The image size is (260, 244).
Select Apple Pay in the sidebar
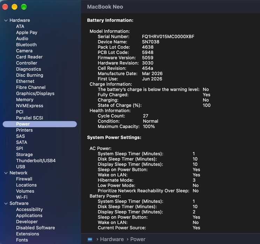[x=27, y=32]
